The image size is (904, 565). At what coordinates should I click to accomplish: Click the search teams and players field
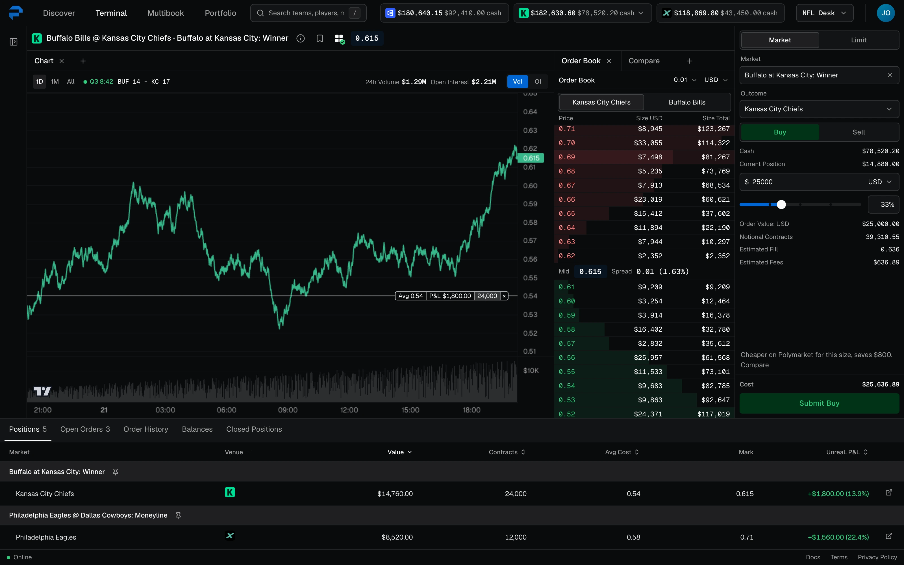(x=308, y=13)
